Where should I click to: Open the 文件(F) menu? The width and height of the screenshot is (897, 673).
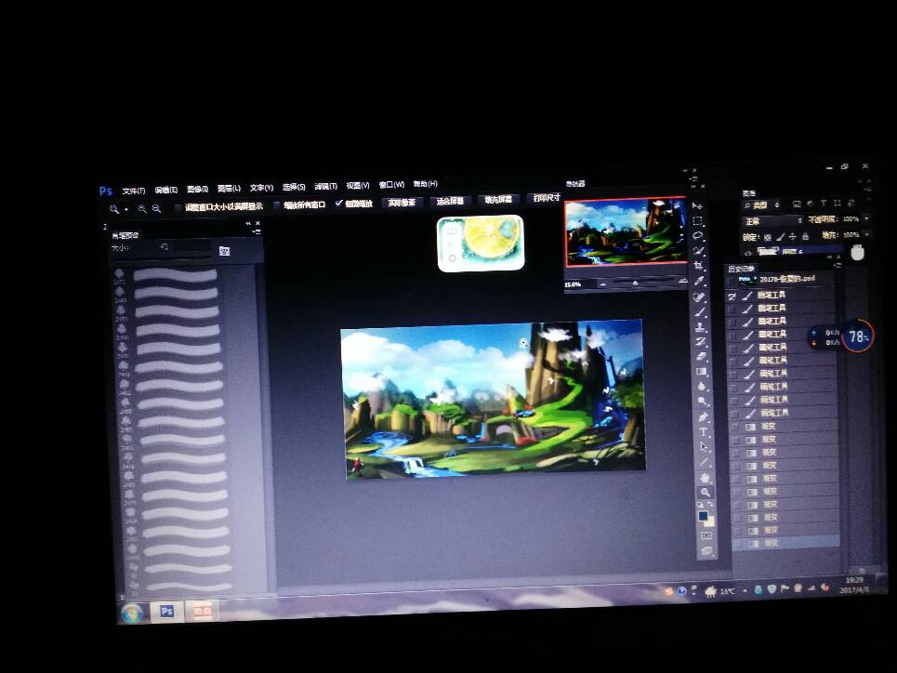134,191
